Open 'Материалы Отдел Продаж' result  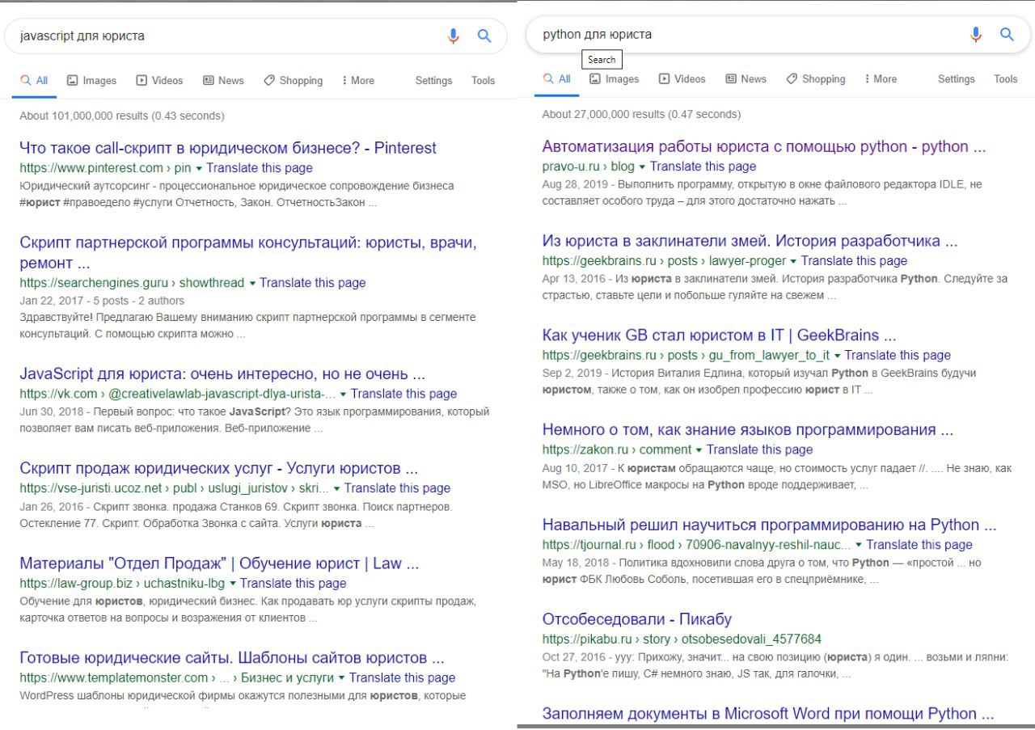click(219, 563)
